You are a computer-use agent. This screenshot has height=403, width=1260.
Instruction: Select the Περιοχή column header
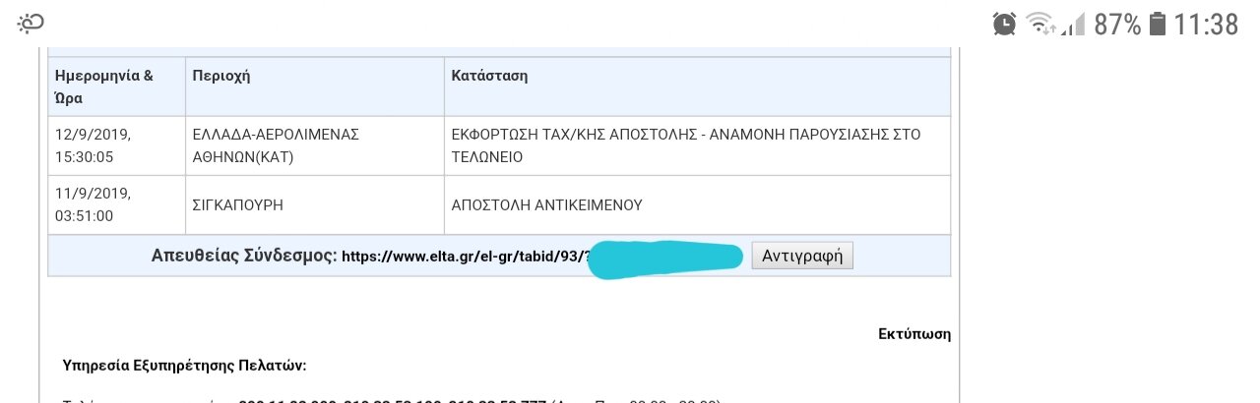pos(315,86)
